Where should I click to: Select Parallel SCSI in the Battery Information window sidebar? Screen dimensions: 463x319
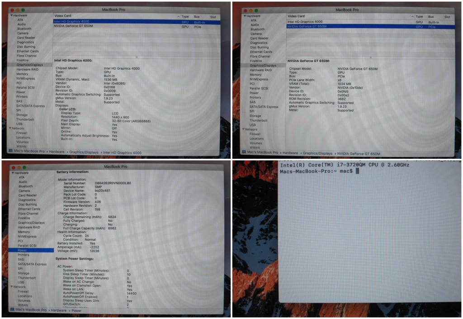pyautogui.click(x=27, y=246)
